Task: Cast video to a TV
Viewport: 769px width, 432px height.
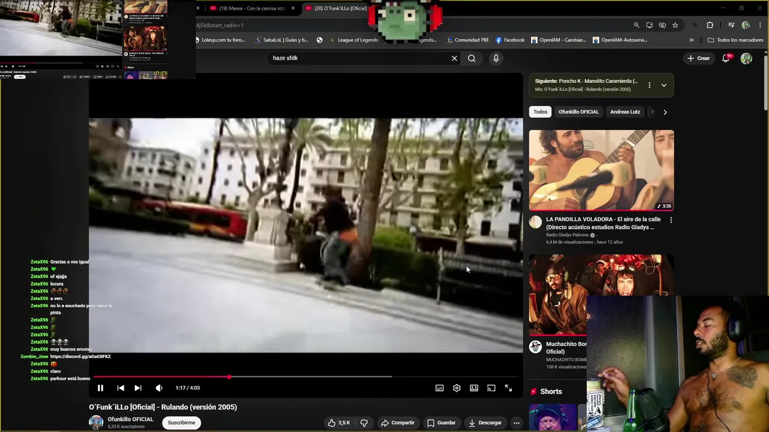Action: (491, 388)
